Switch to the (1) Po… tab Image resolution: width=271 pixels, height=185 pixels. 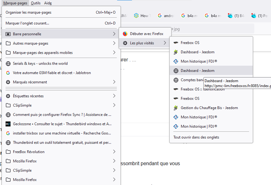click(x=260, y=16)
